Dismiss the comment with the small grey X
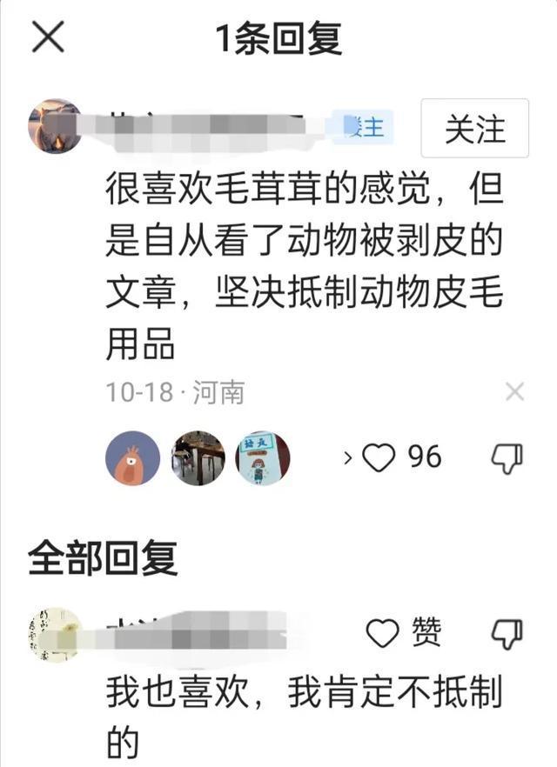 pos(514,392)
